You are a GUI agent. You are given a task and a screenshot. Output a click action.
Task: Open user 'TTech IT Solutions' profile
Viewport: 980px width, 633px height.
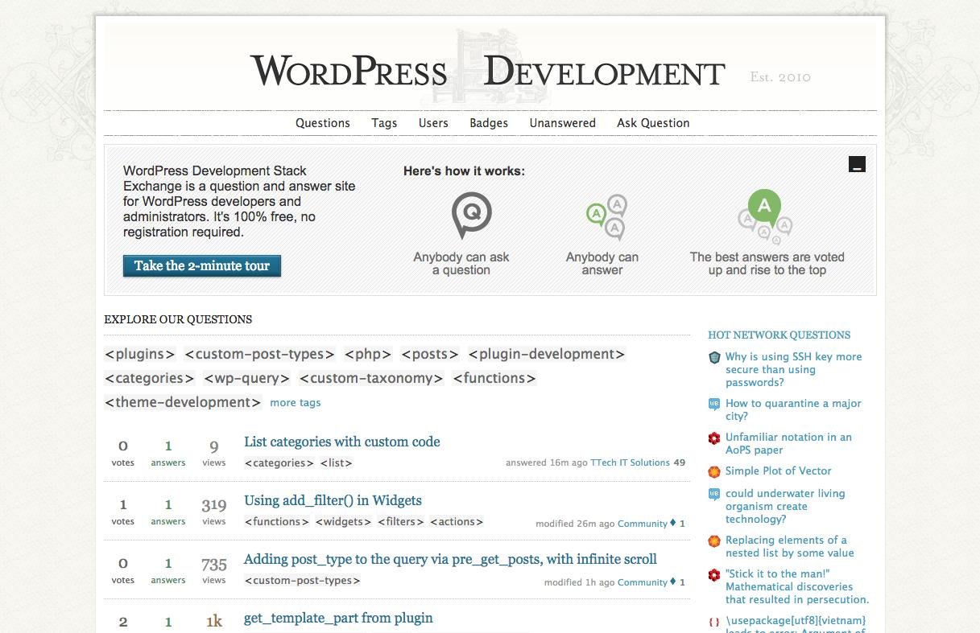[630, 462]
